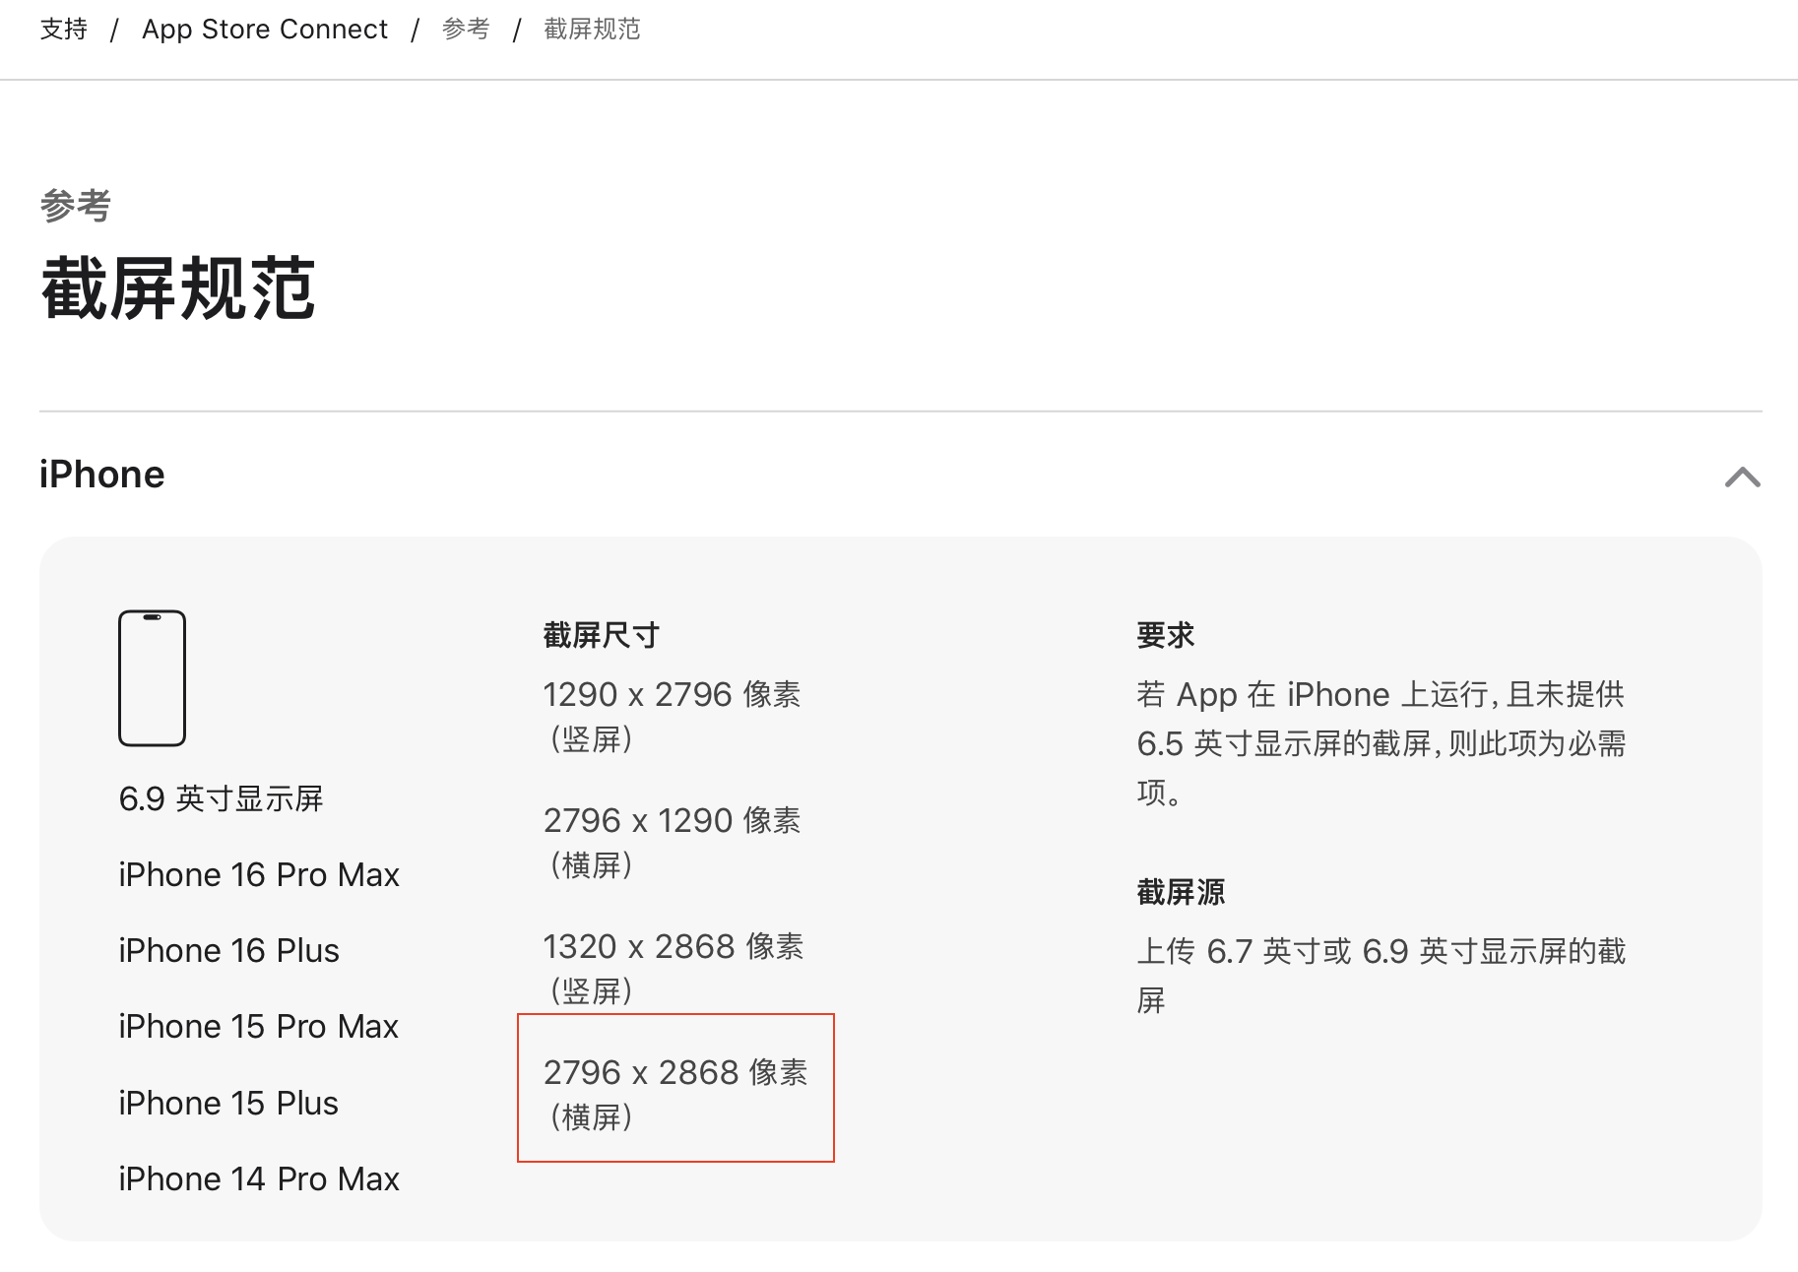Image resolution: width=1798 pixels, height=1272 pixels.
Task: Select the iPhone 15 Plus row
Action: [x=228, y=1103]
